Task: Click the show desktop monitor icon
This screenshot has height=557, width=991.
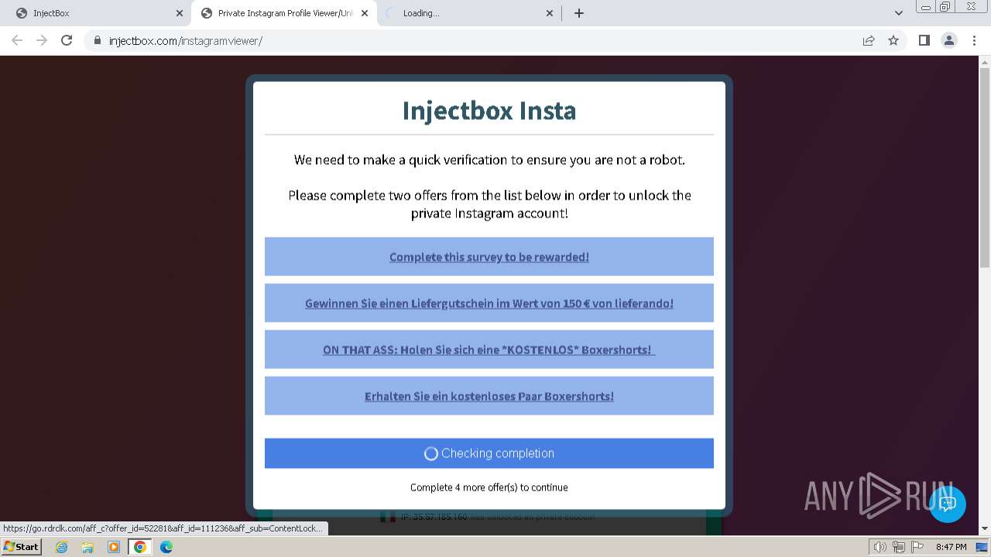Action: pos(982,548)
